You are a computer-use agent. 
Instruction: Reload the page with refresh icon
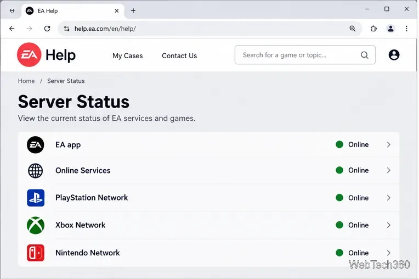pyautogui.click(x=47, y=29)
